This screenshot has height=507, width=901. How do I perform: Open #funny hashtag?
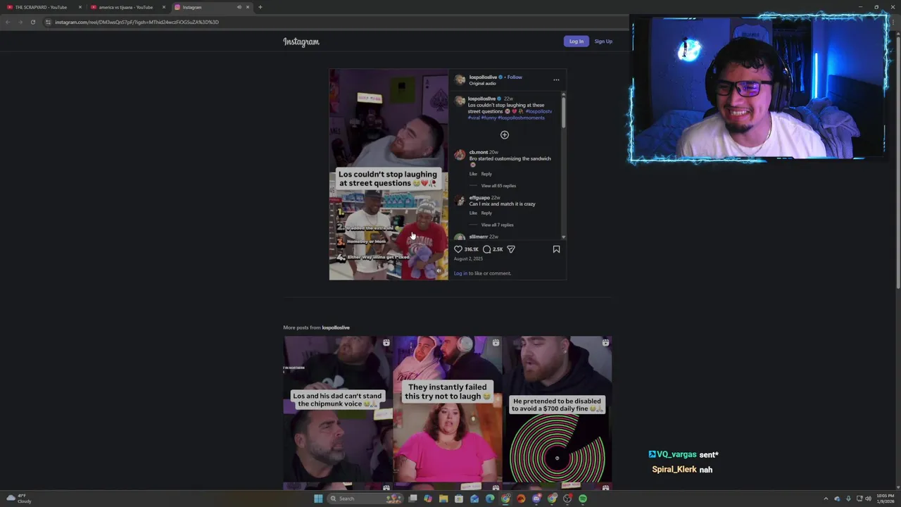coord(489,118)
